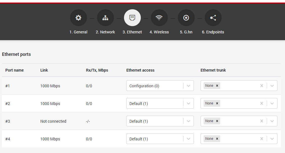Remove the None tag on port #4 trunk

point(217,139)
